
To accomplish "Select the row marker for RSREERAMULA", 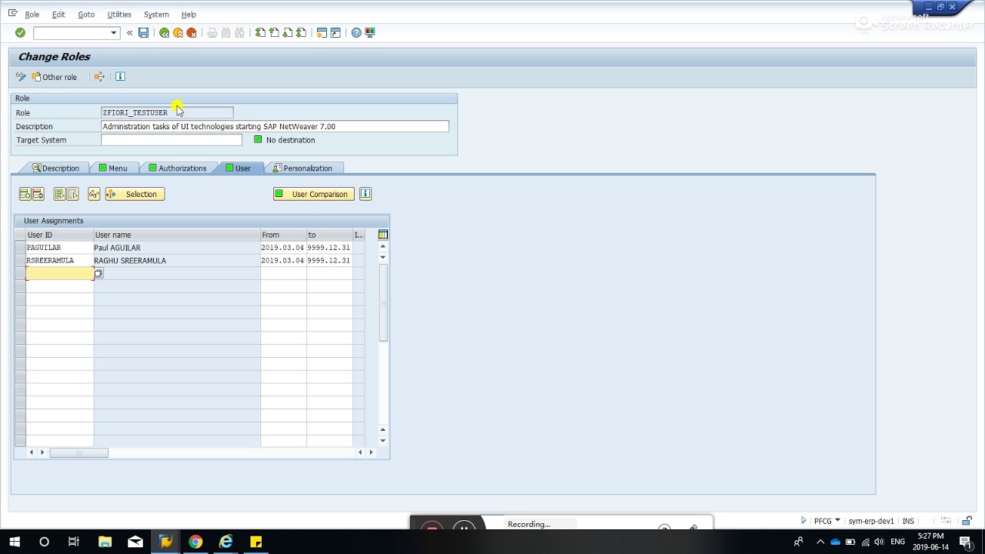I will click(x=20, y=260).
